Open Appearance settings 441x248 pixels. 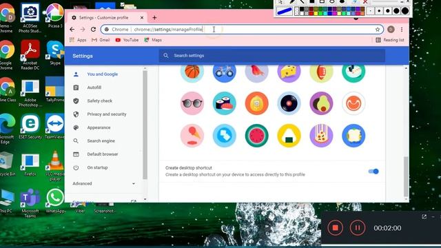pos(99,127)
